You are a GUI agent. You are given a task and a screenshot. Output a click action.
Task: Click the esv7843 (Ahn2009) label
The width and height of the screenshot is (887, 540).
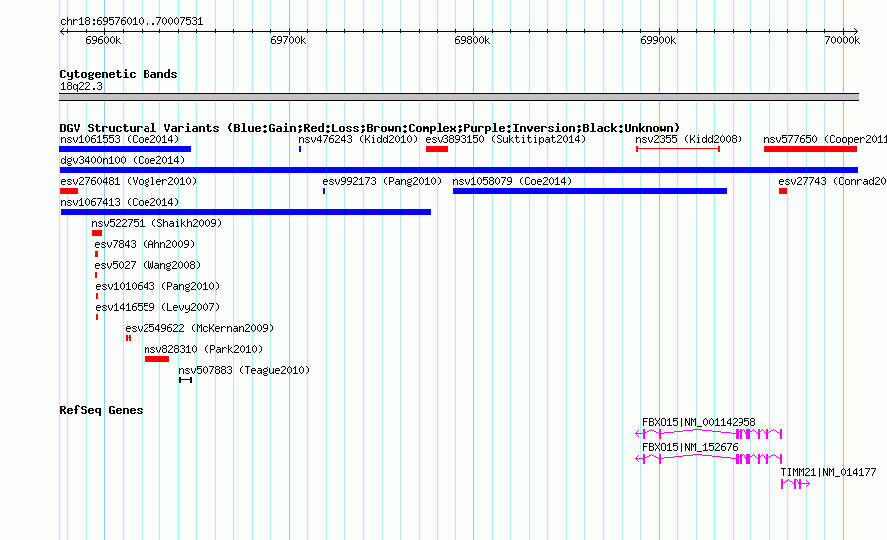coord(145,244)
